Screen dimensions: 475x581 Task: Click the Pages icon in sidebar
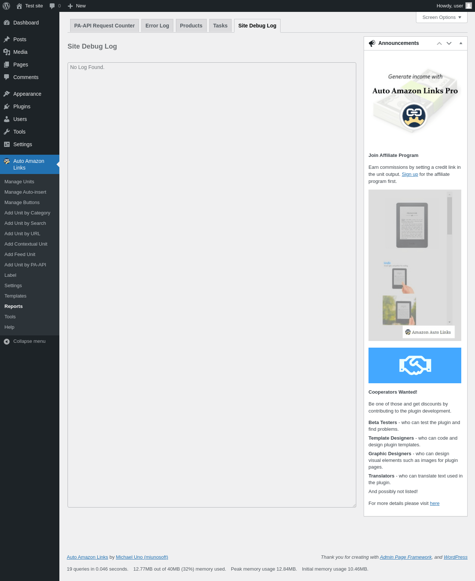(7, 65)
